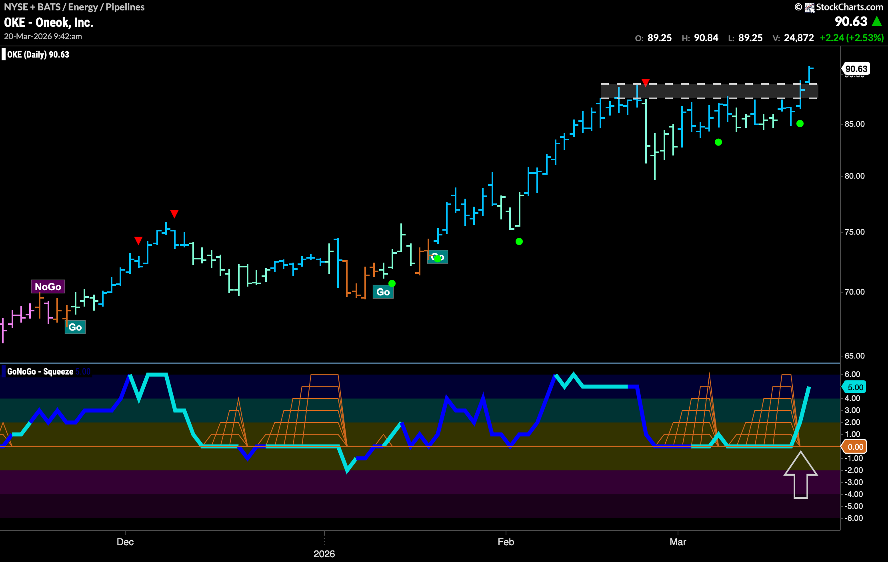Click the -6.00 oscillator axis label
The height and width of the screenshot is (562, 888).
(x=854, y=518)
